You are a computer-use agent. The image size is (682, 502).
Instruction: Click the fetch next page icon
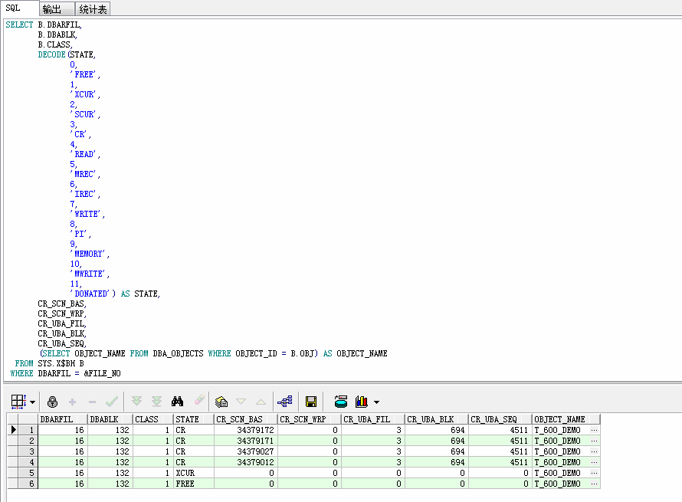pyautogui.click(x=137, y=402)
